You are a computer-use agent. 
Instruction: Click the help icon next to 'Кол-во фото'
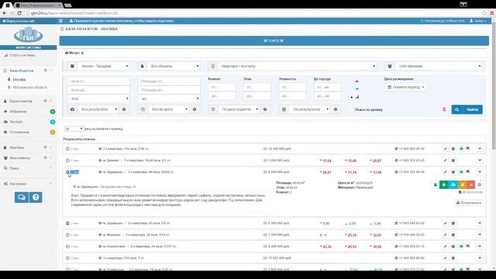click(195, 109)
